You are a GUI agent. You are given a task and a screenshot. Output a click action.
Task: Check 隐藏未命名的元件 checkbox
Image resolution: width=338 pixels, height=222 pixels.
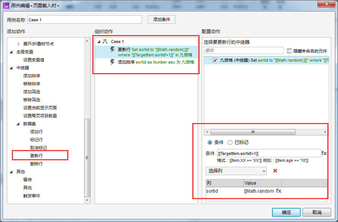[x=289, y=51]
